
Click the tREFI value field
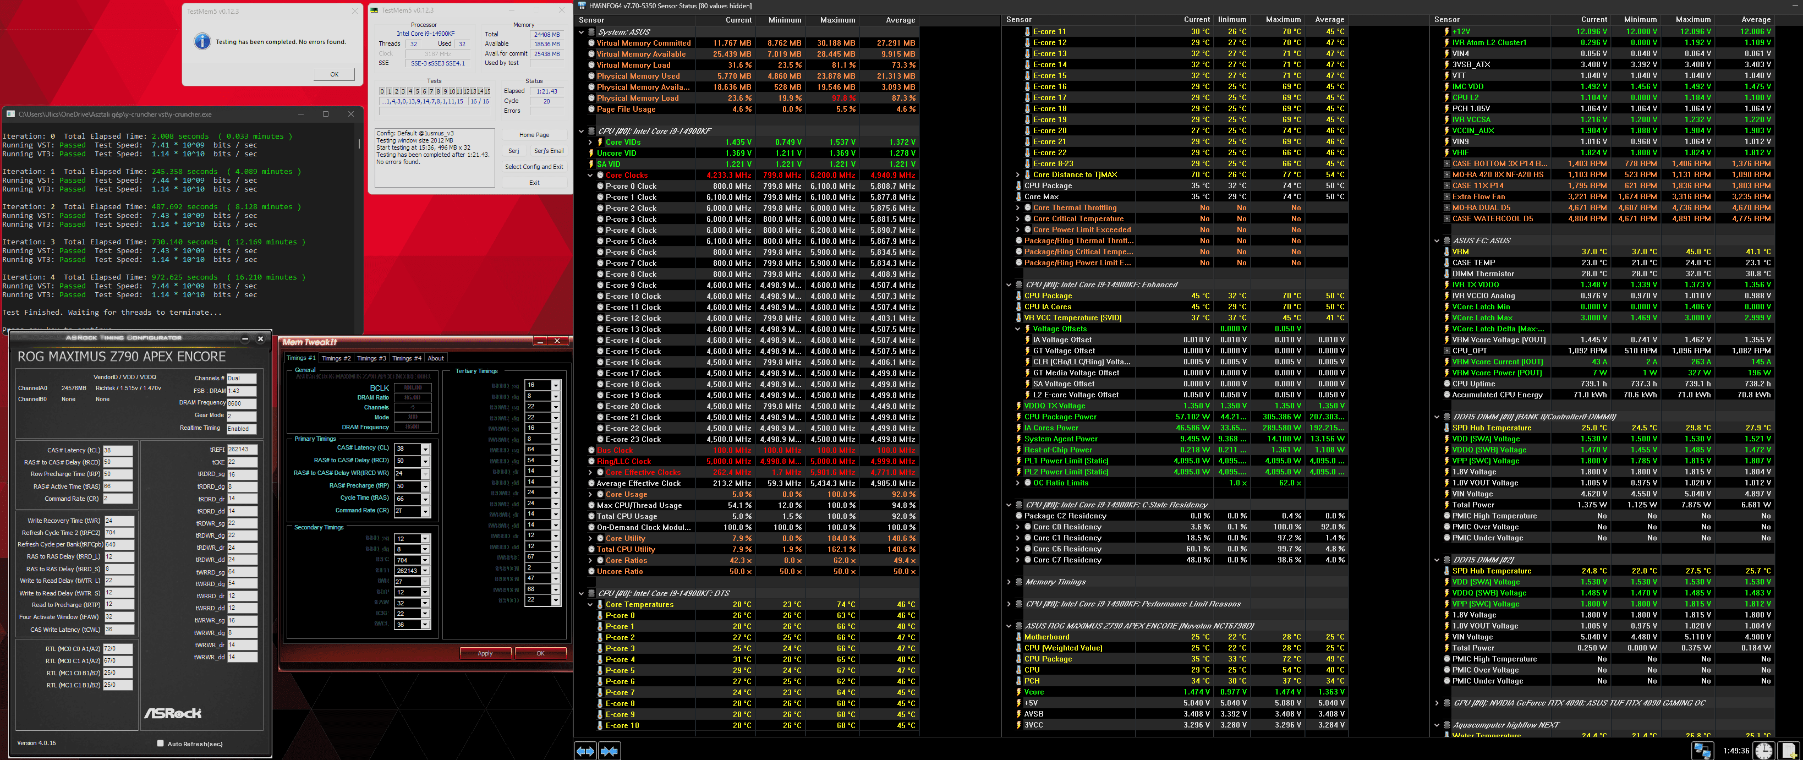click(x=242, y=449)
